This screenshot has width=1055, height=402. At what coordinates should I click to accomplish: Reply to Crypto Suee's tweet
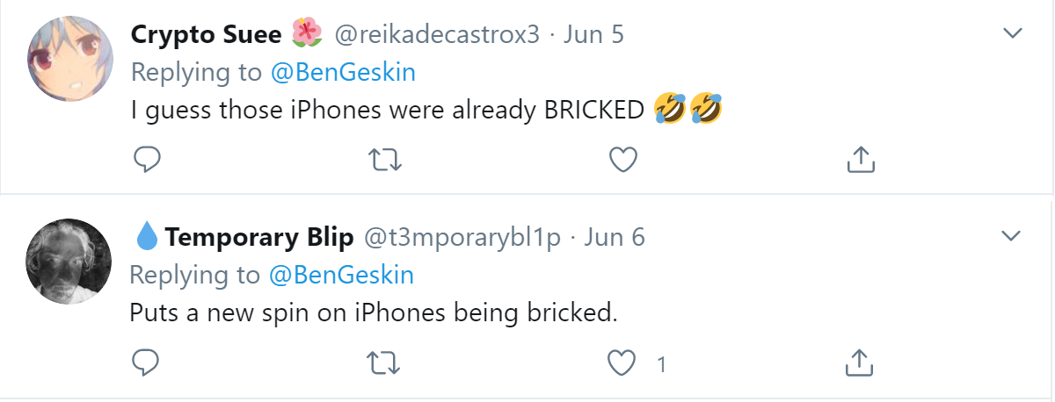tap(146, 159)
